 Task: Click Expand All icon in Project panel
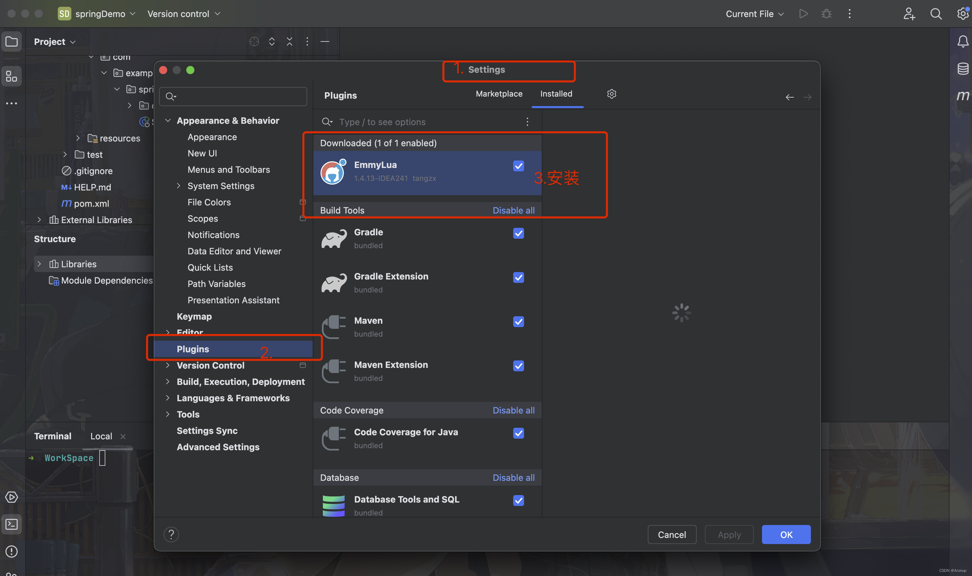272,41
